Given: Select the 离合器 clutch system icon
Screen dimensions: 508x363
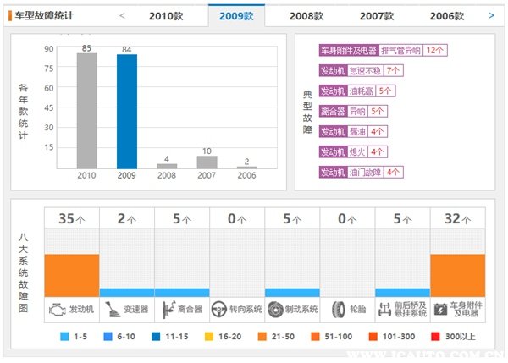Looking at the screenshot, I should click(166, 309).
